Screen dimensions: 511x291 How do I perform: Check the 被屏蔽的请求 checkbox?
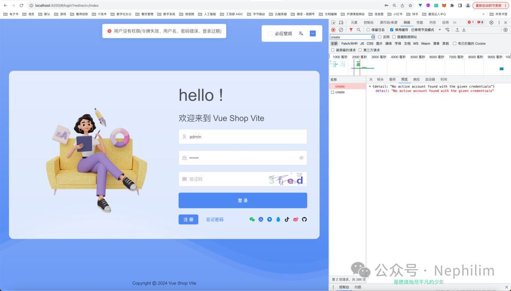pos(333,50)
